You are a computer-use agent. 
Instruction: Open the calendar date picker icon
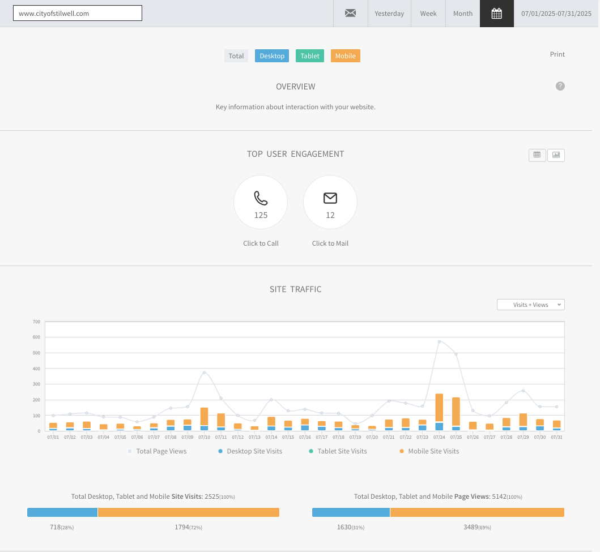(496, 14)
